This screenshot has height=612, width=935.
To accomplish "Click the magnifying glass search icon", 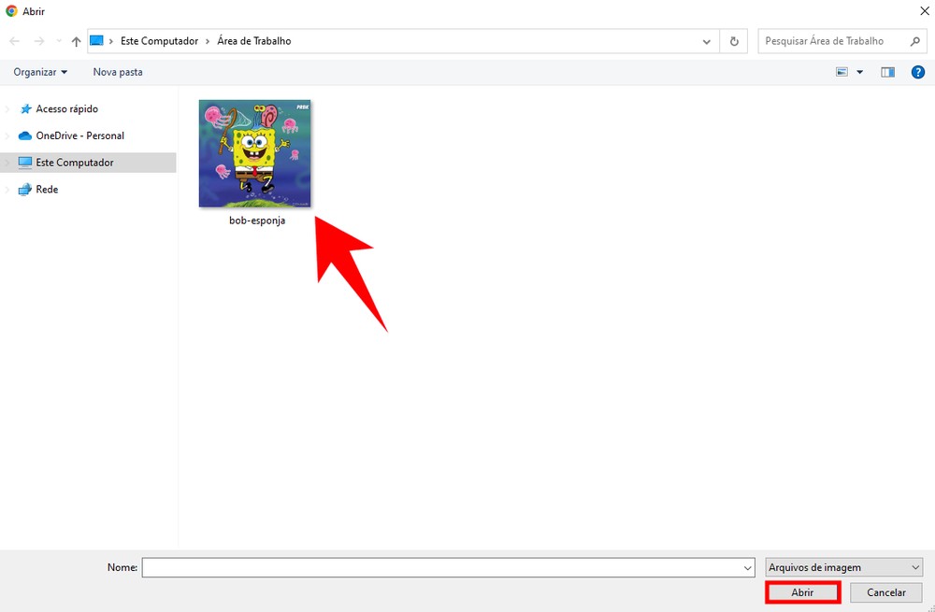I will tap(914, 41).
